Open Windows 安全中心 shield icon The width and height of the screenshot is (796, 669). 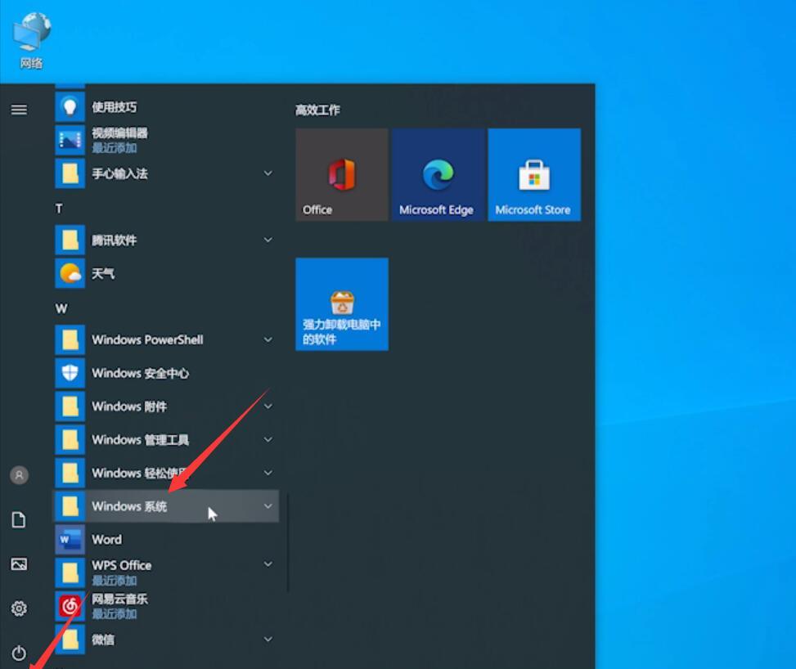tap(70, 373)
